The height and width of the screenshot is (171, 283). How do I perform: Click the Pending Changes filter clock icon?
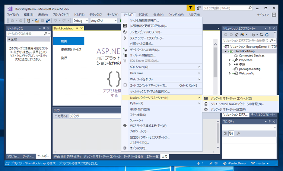[x=253, y=35]
